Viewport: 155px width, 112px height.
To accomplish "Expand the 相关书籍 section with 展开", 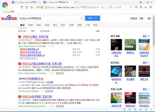I will (146, 36).
